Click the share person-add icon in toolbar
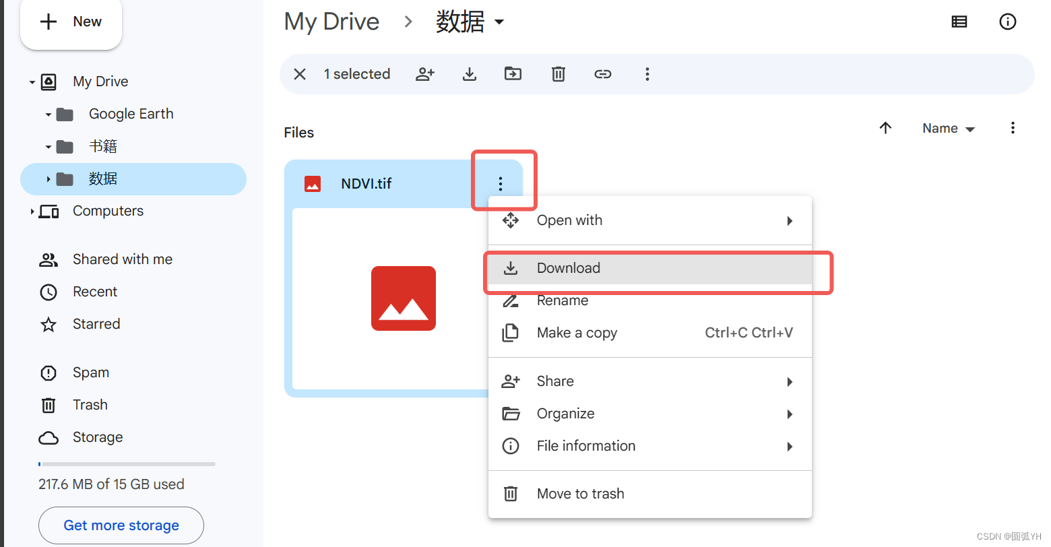This screenshot has height=547, width=1051. click(425, 74)
